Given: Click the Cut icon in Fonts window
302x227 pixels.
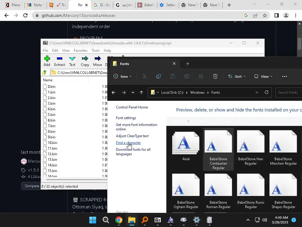Looking at the screenshot, I should [x=145, y=77].
